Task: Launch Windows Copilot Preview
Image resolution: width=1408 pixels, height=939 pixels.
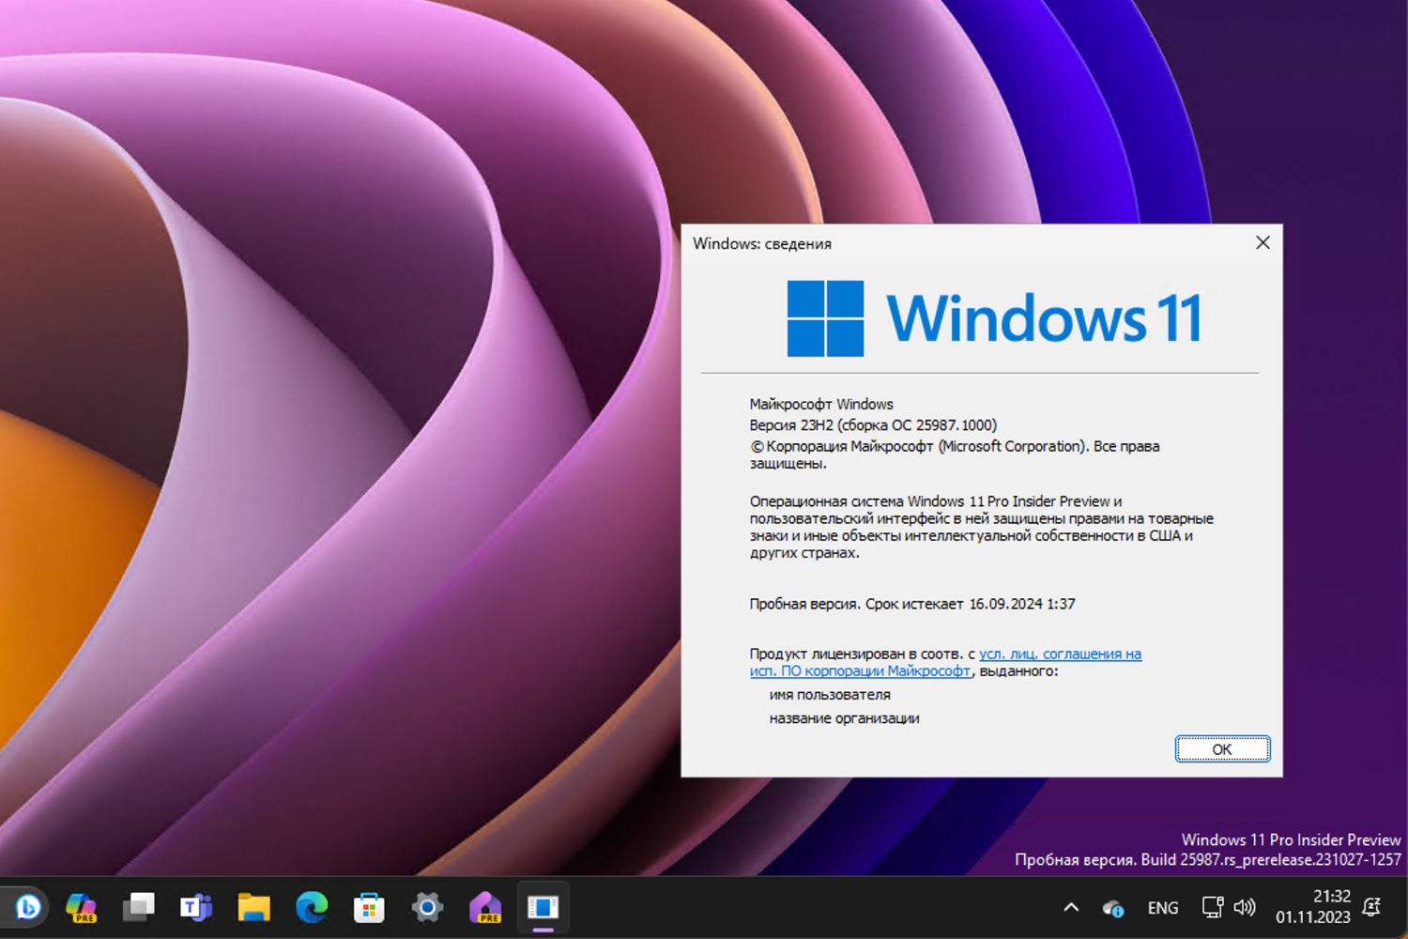Action: [82, 907]
